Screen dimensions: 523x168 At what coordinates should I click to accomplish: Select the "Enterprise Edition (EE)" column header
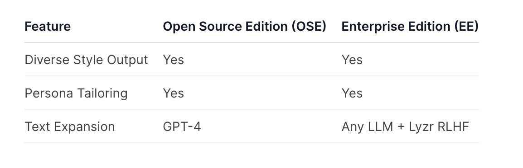tap(410, 26)
